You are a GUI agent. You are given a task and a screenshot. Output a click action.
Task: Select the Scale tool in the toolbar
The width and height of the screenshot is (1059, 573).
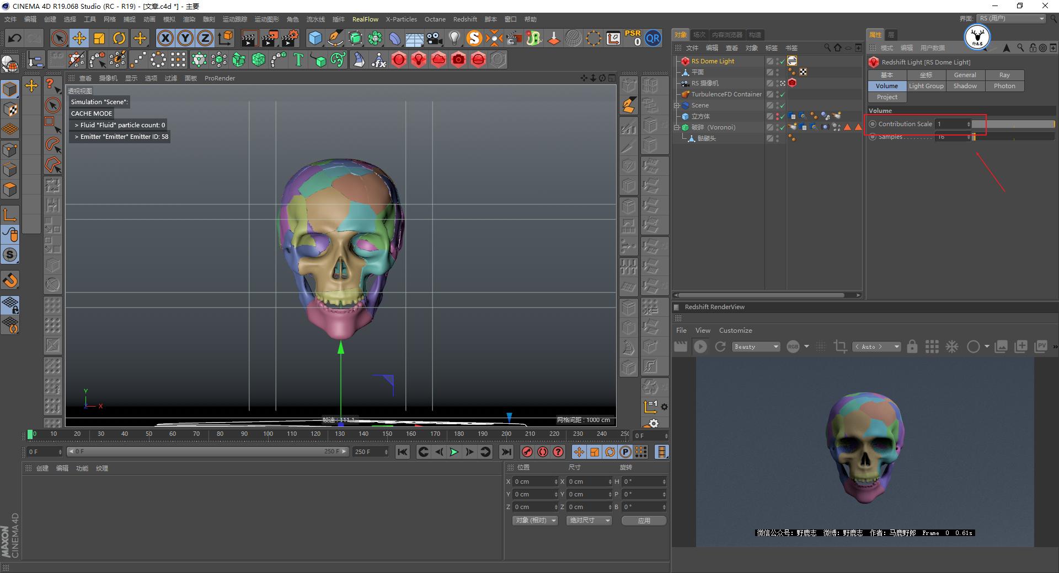point(99,38)
